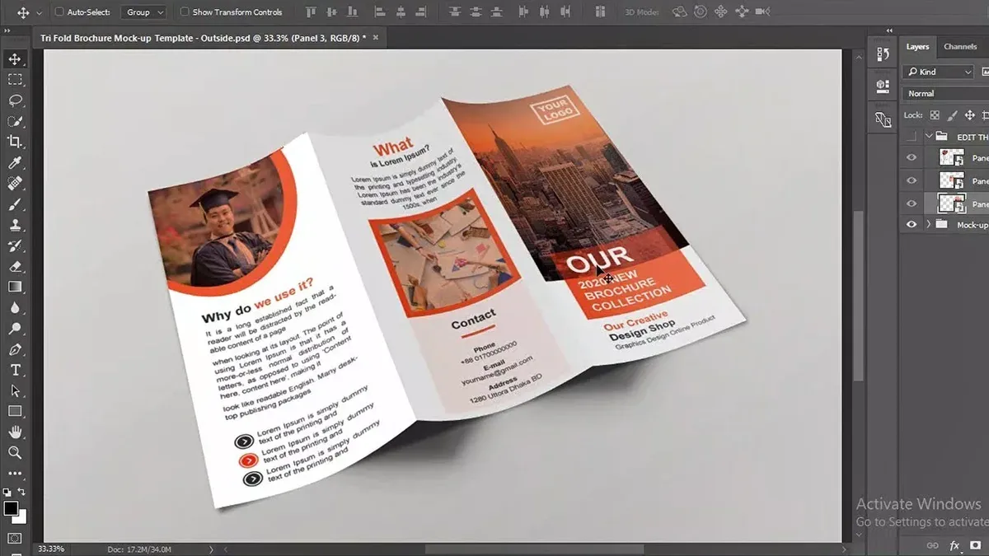Enable Show Transform Controls checkbox
The width and height of the screenshot is (989, 556).
(184, 12)
